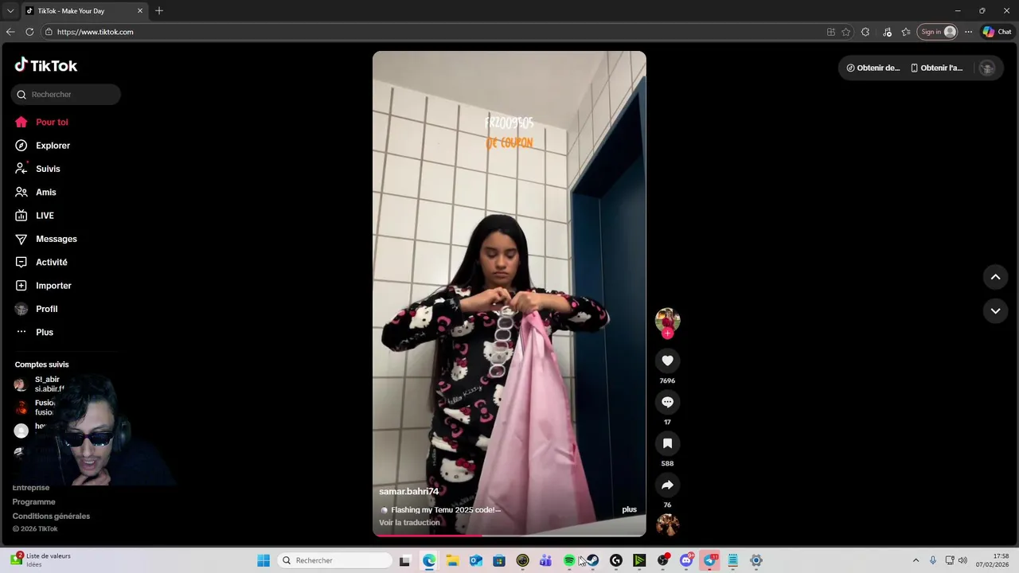This screenshot has height=573, width=1019.
Task: Open the Pour toi home feed
Action: [41, 122]
